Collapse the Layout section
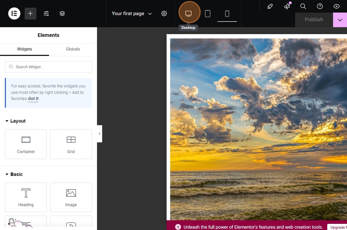 (x=15, y=121)
